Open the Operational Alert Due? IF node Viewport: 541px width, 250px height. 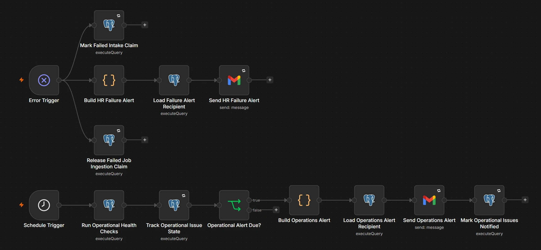[234, 205]
